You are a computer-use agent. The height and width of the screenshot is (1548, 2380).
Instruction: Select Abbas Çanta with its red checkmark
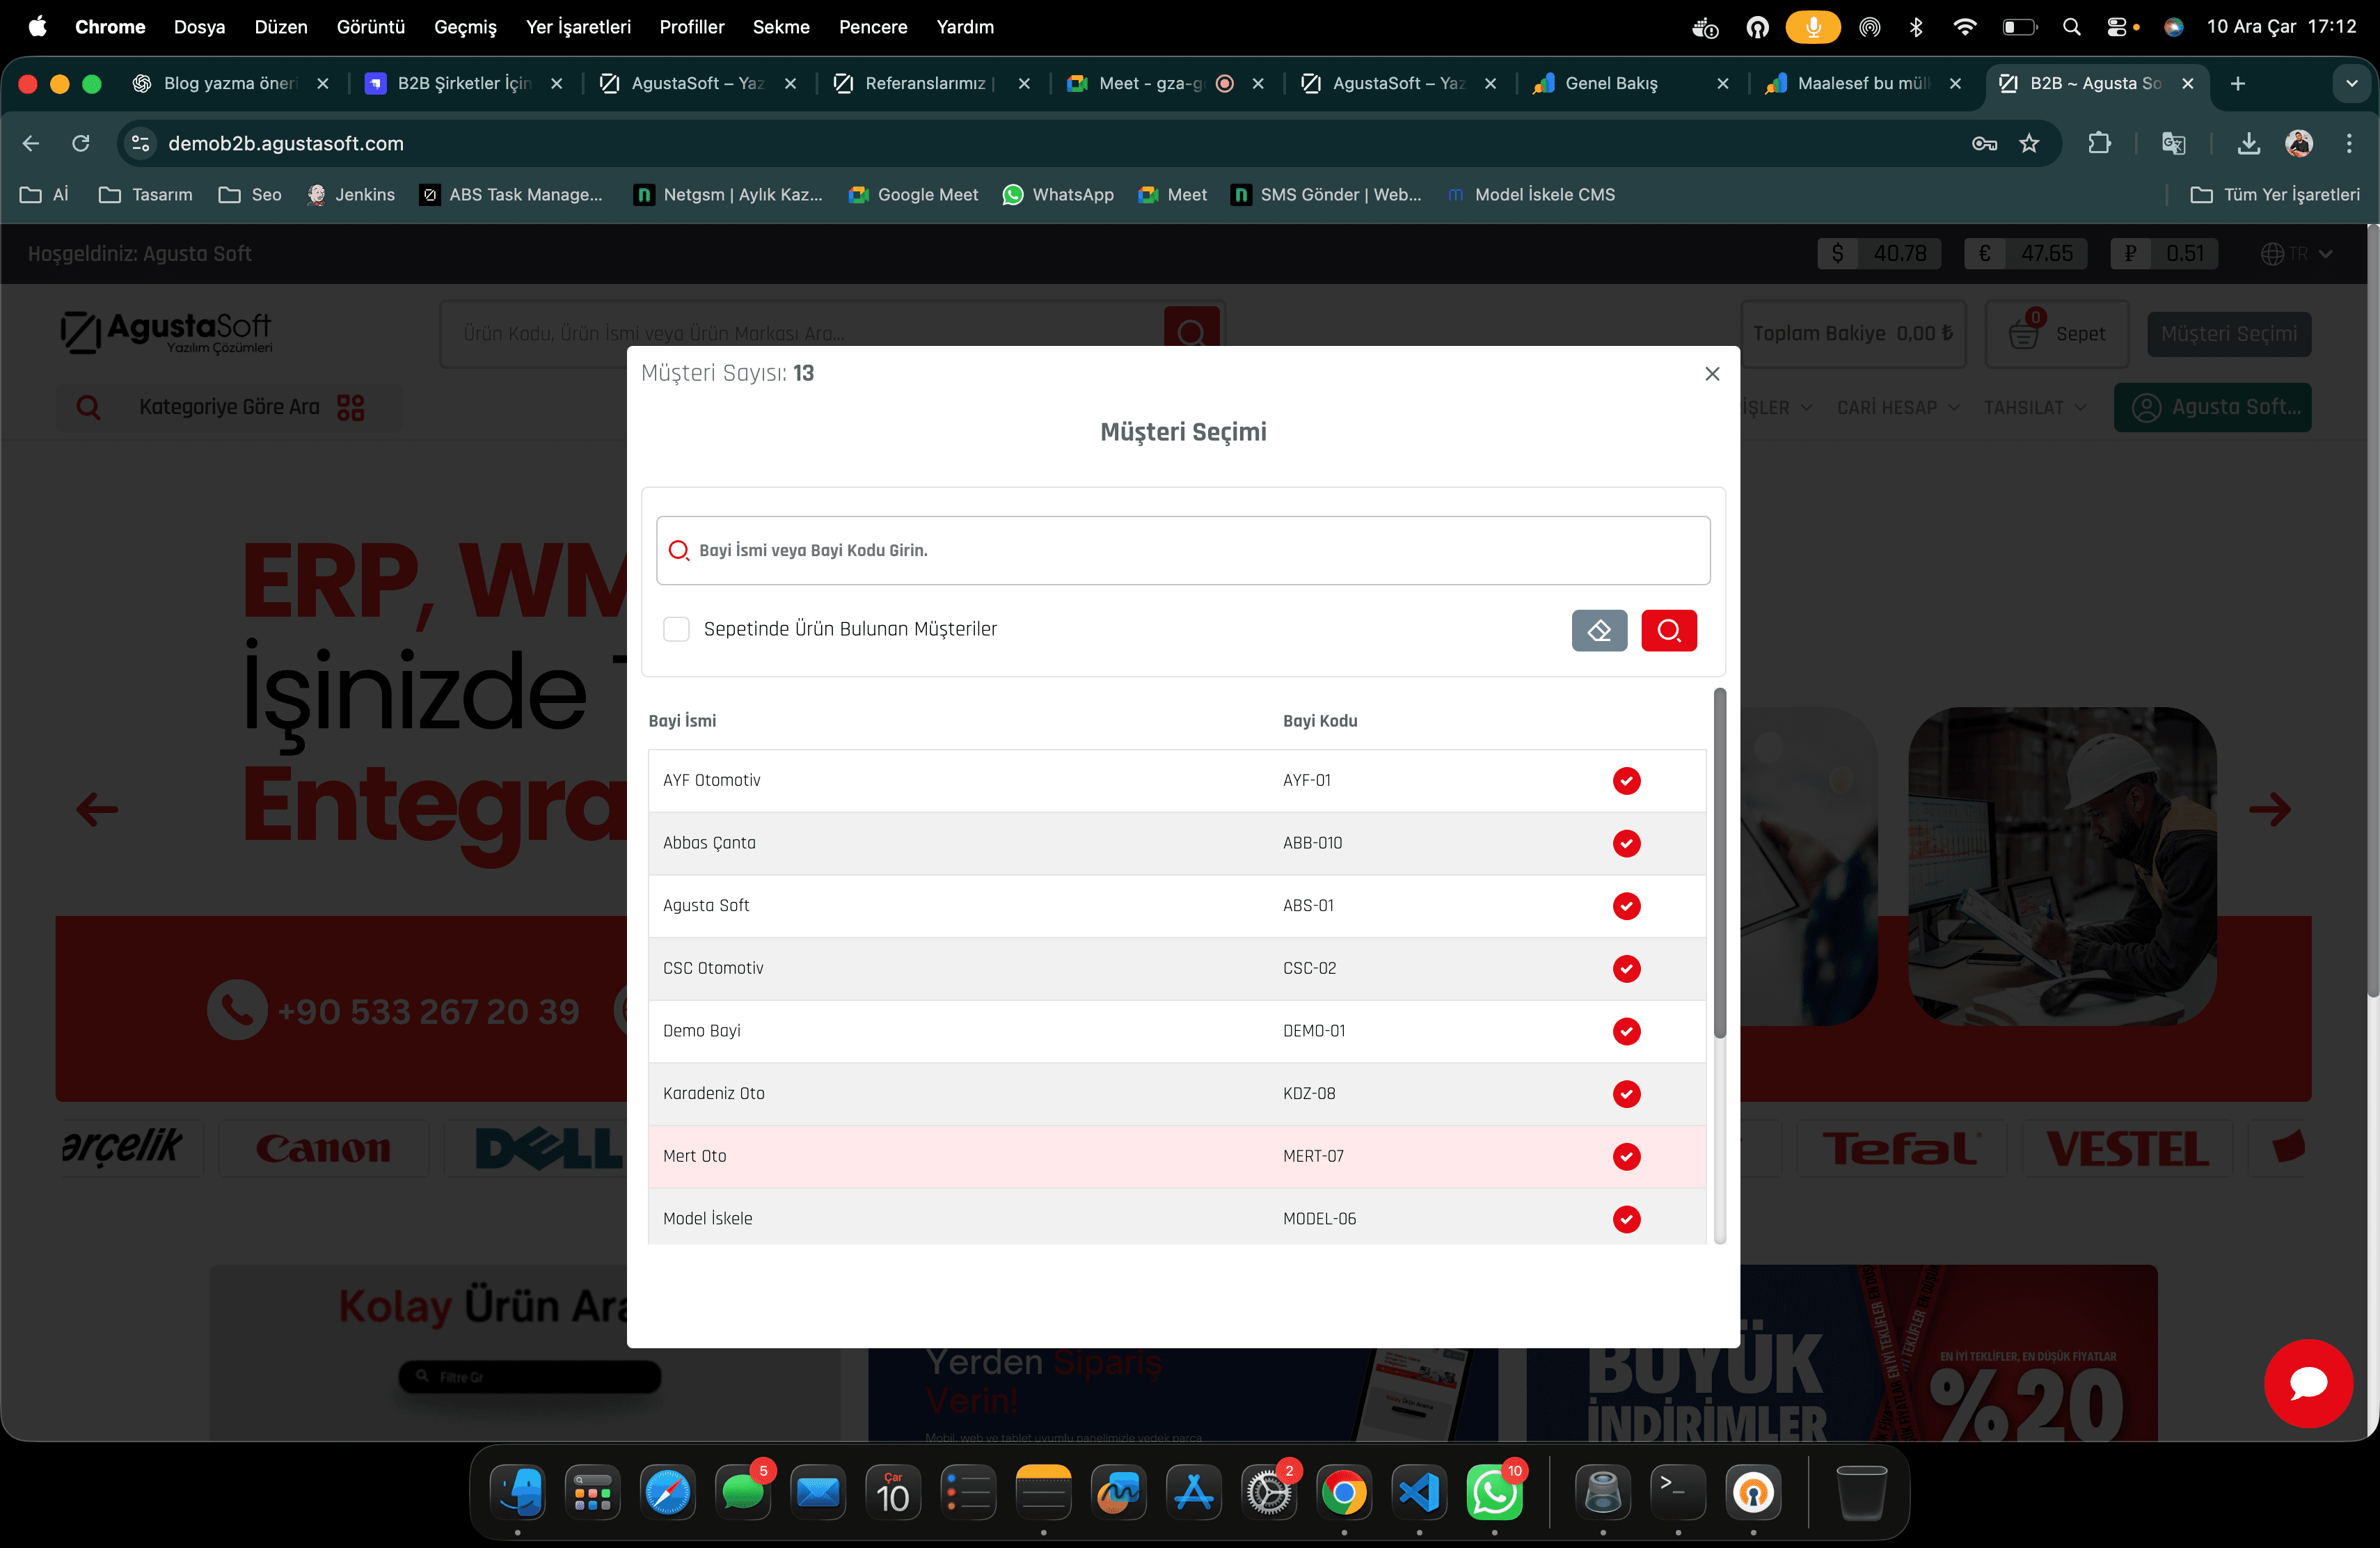pos(1626,843)
